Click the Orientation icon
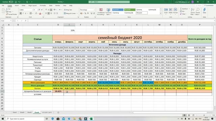216x121 pixels. 55,10
